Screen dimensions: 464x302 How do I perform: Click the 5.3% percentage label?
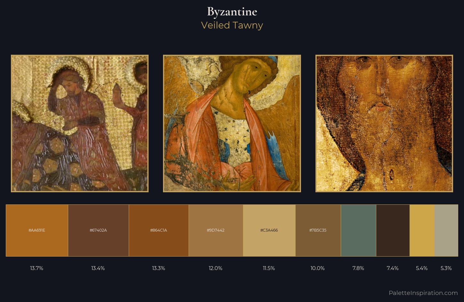[x=446, y=268]
